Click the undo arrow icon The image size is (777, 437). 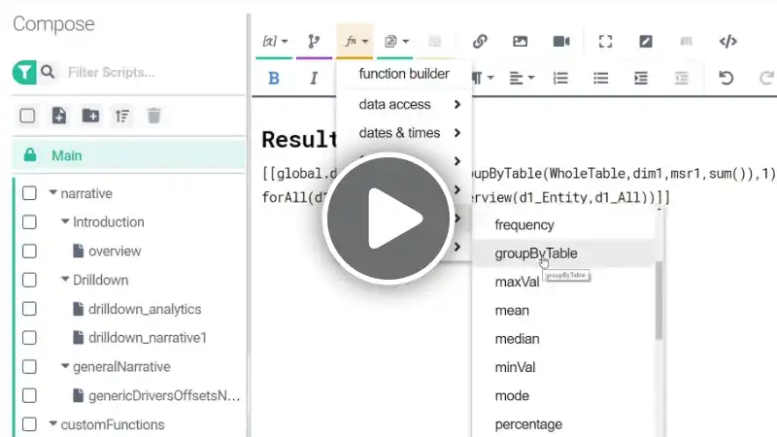(x=726, y=78)
